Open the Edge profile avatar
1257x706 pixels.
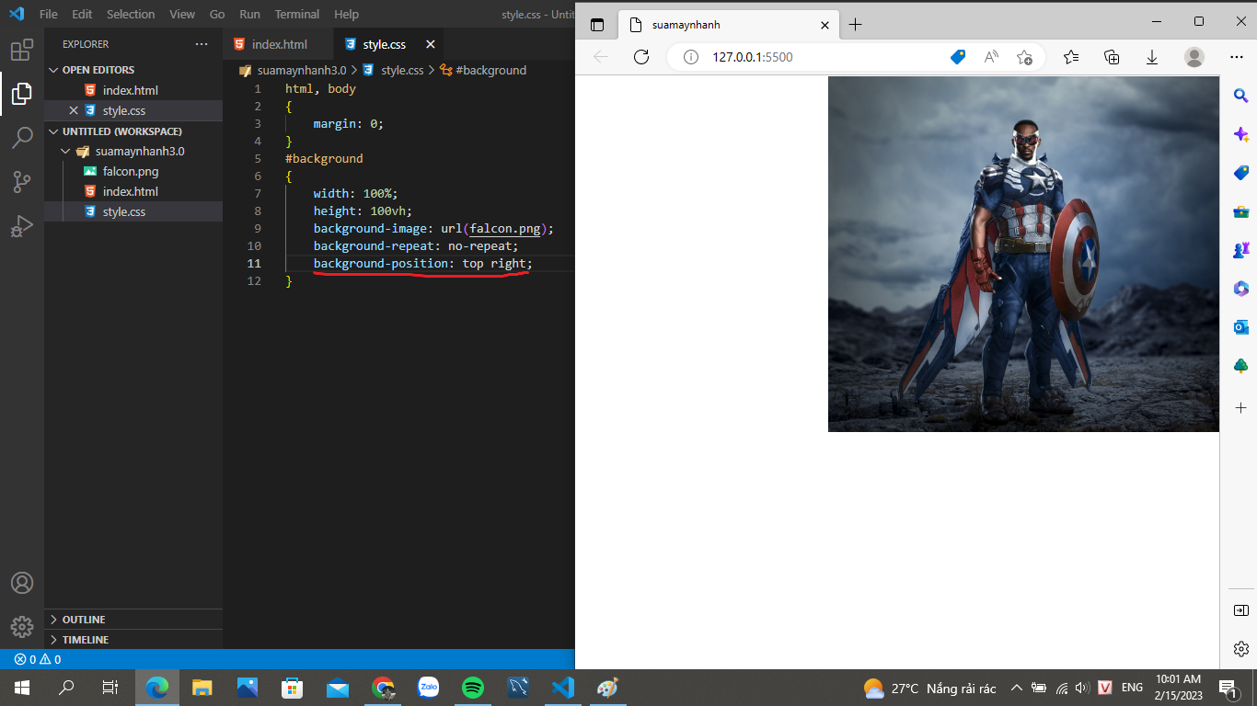point(1194,57)
